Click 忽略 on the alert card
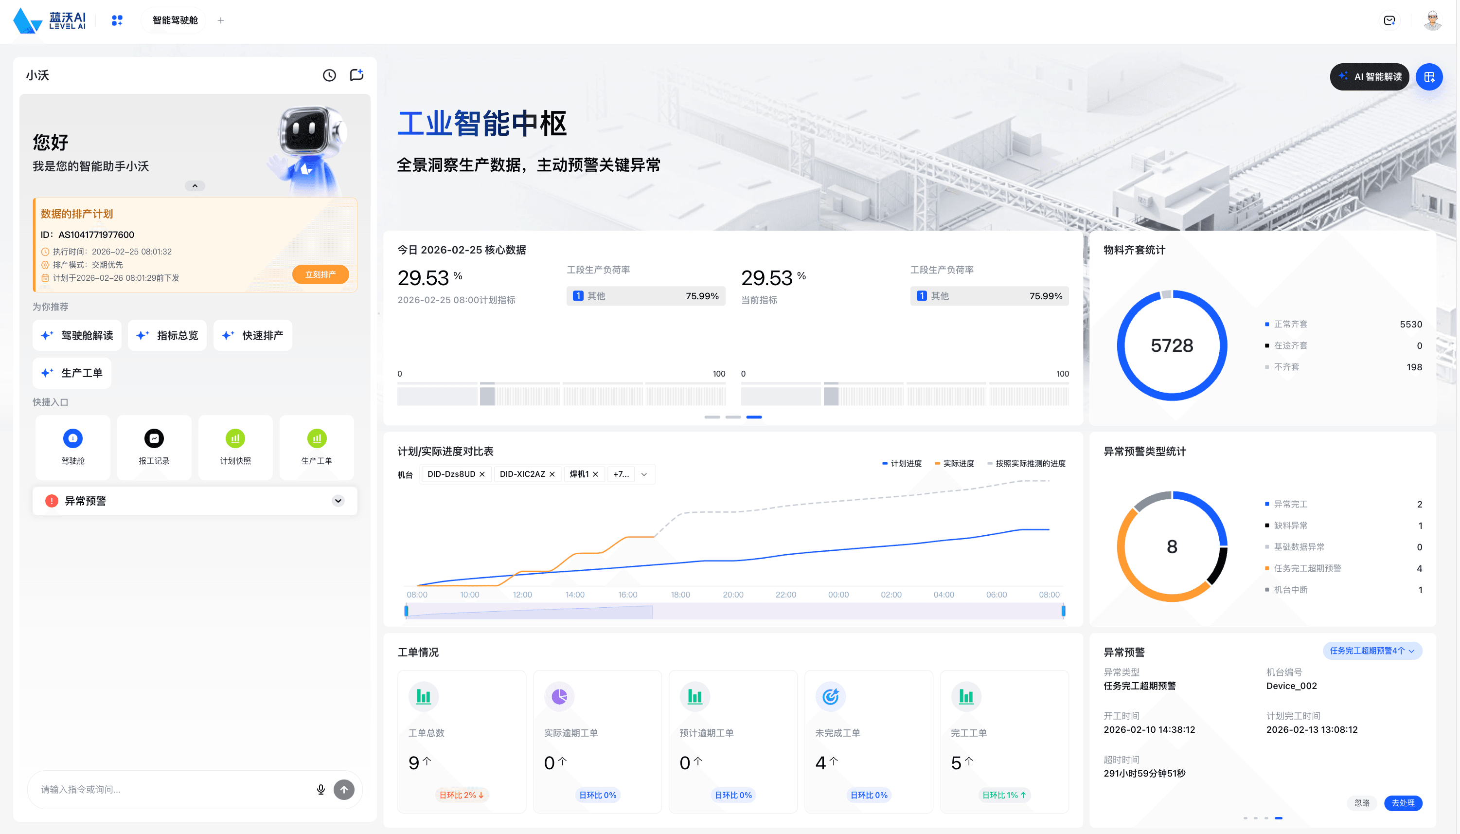The width and height of the screenshot is (1460, 834). tap(1362, 803)
